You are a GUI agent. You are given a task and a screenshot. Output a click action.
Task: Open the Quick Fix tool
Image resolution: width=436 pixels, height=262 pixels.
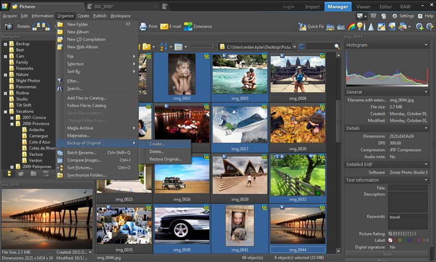coord(311,26)
